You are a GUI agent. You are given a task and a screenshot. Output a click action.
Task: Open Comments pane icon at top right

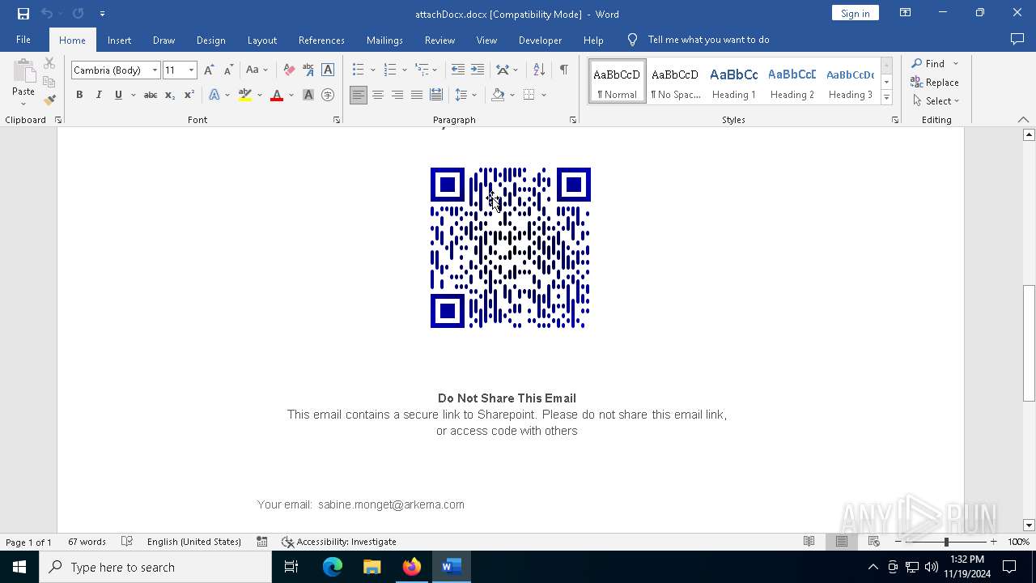coord(1017,40)
